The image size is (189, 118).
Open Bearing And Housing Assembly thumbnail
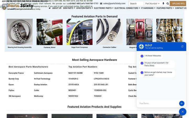(x=20, y=32)
